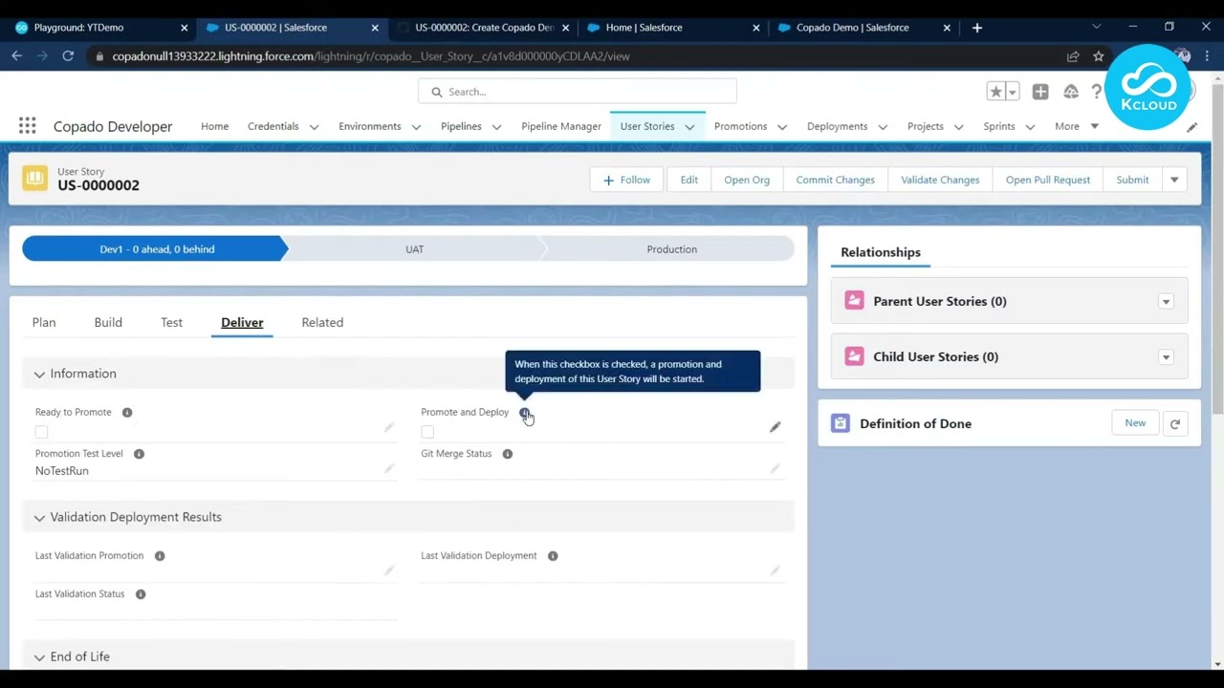Edit Ready to Promote with pencil icon
1224x688 pixels.
coord(388,427)
